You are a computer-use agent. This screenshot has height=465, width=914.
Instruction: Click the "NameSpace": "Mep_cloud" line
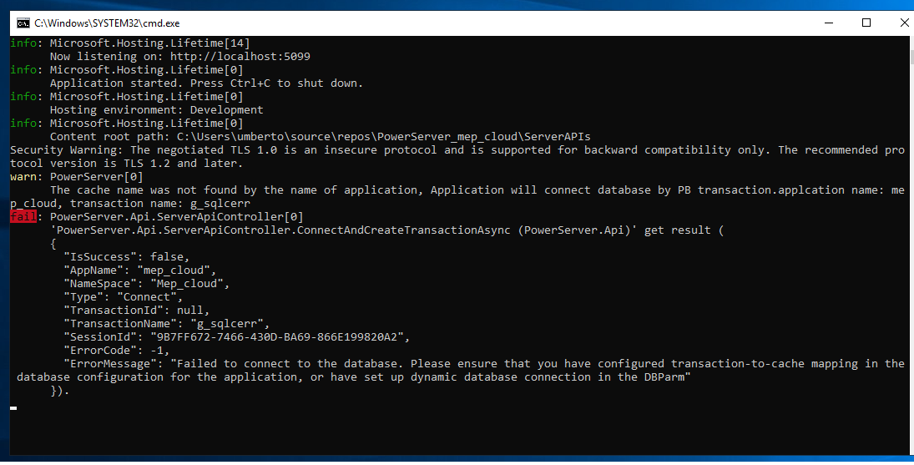click(147, 284)
